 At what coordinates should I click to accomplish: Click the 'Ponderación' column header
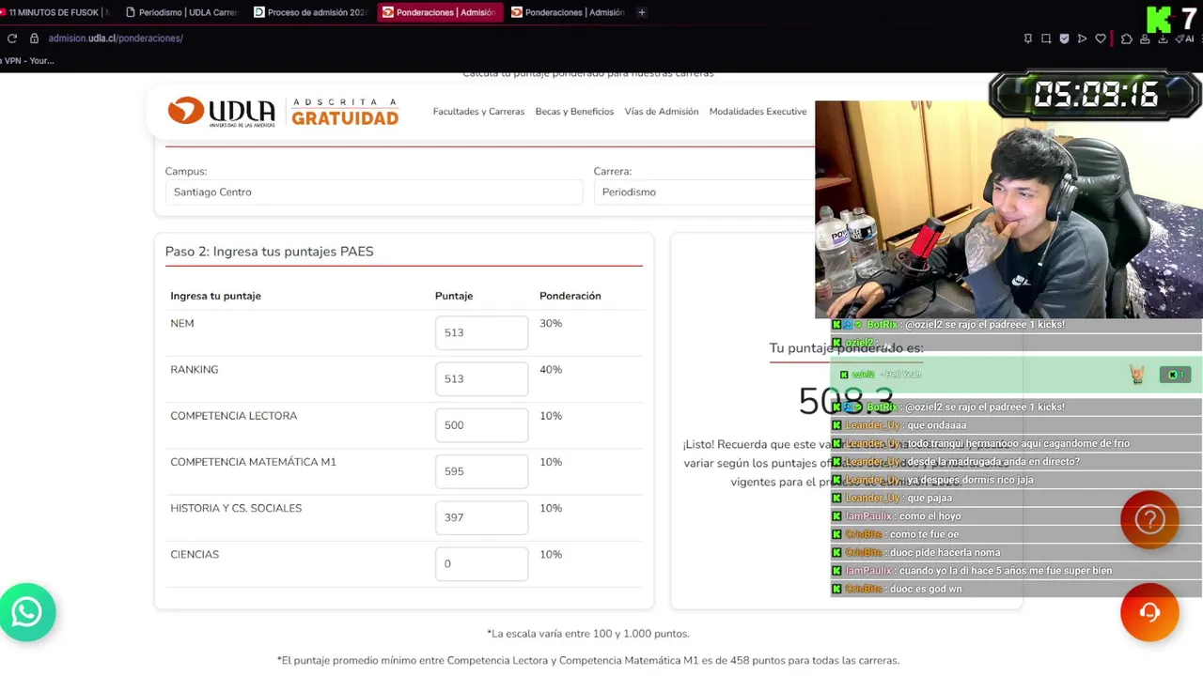[570, 296]
